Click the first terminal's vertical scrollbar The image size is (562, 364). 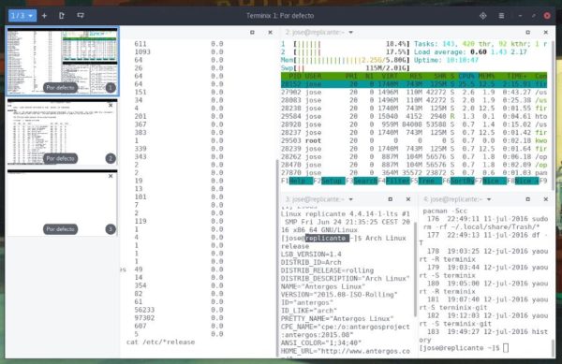(x=277, y=257)
